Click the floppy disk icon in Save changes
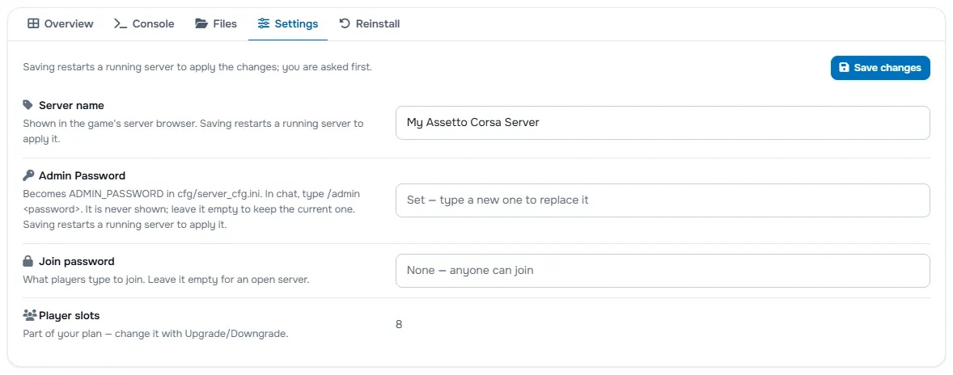This screenshot has width=953, height=375. [x=844, y=67]
